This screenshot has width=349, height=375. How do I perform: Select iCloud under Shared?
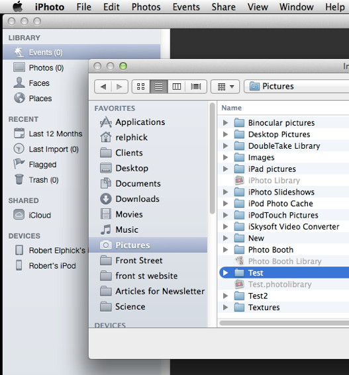(32, 215)
